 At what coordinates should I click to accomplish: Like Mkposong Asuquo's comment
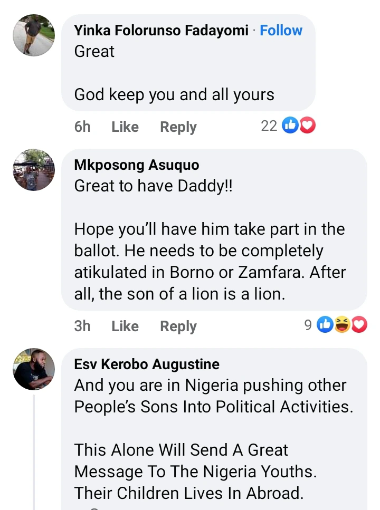pyautogui.click(x=125, y=326)
